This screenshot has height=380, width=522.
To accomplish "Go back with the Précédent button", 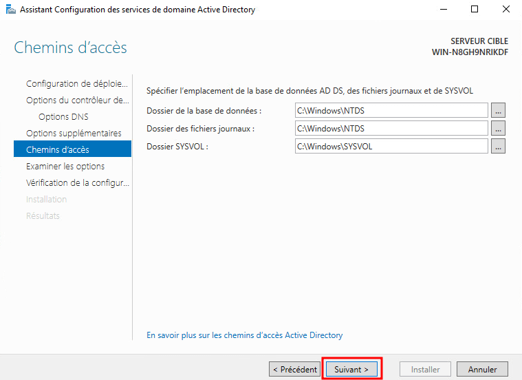I will pos(294,370).
